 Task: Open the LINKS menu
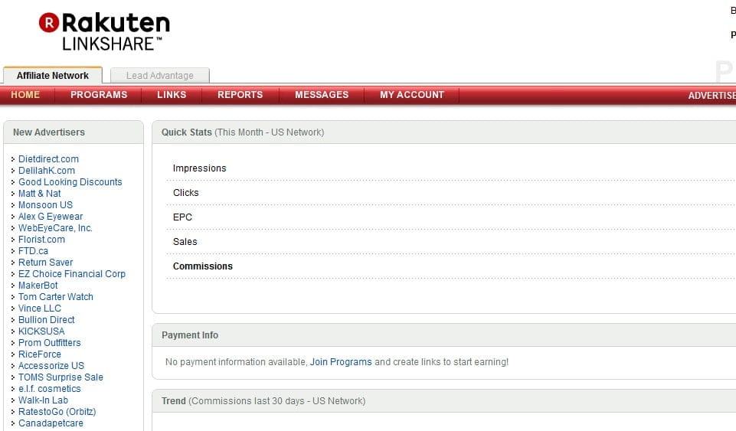pyautogui.click(x=172, y=95)
